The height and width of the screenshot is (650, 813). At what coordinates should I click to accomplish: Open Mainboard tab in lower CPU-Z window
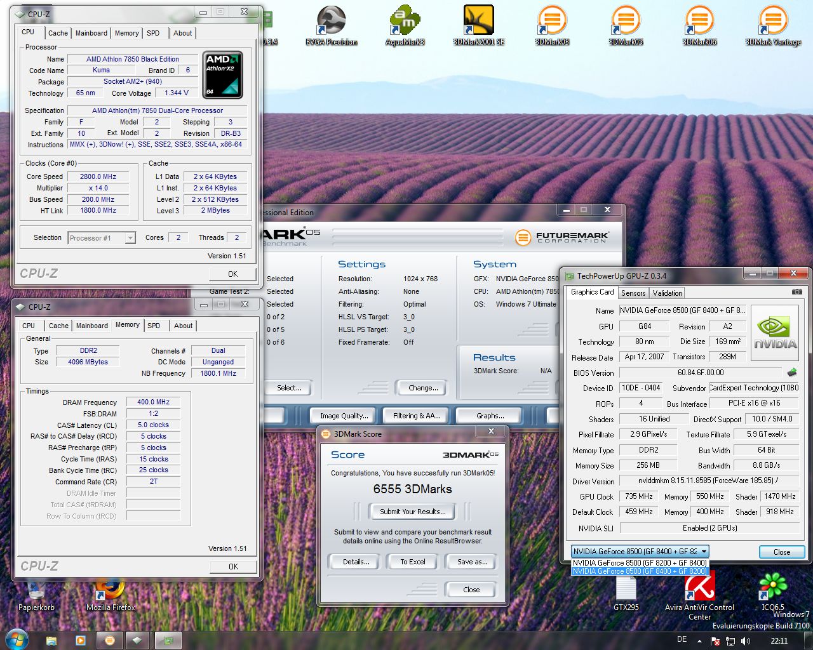tap(92, 326)
